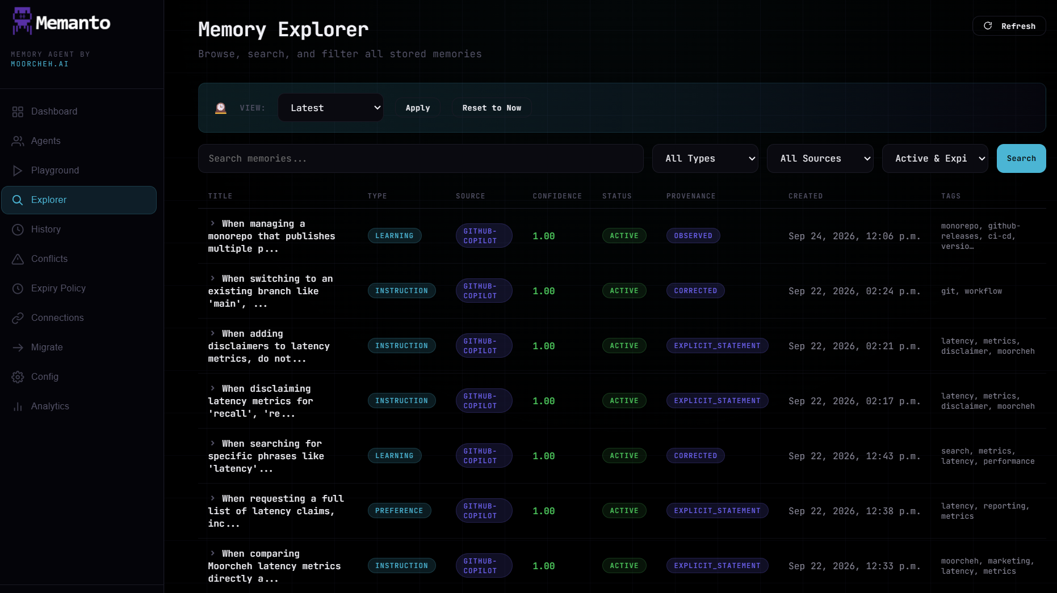Click the Migrate arrow icon

click(18, 348)
